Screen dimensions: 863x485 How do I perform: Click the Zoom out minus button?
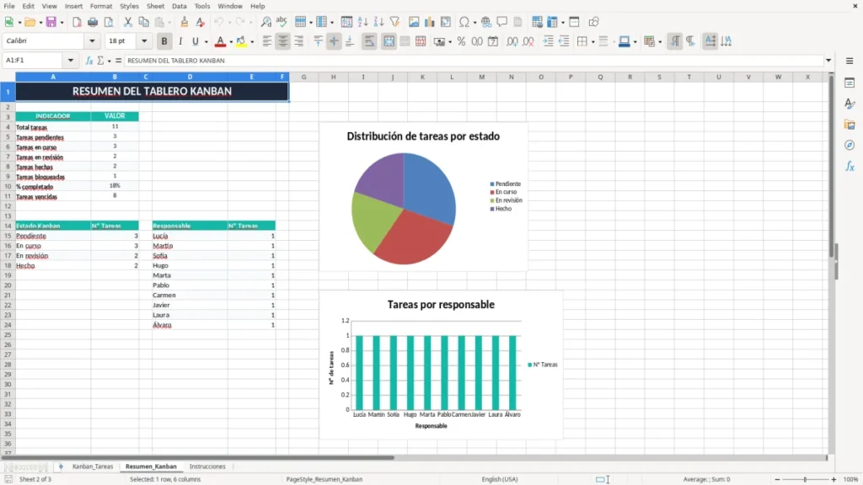click(x=777, y=479)
